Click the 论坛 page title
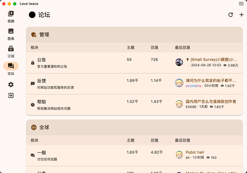Viewport: 247px width, 173px height. [44, 15]
